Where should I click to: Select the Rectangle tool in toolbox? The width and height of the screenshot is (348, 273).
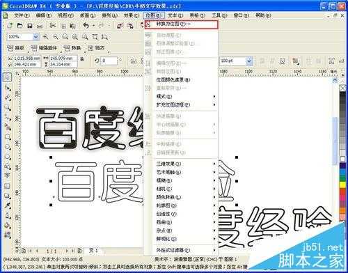[x=8, y=136]
